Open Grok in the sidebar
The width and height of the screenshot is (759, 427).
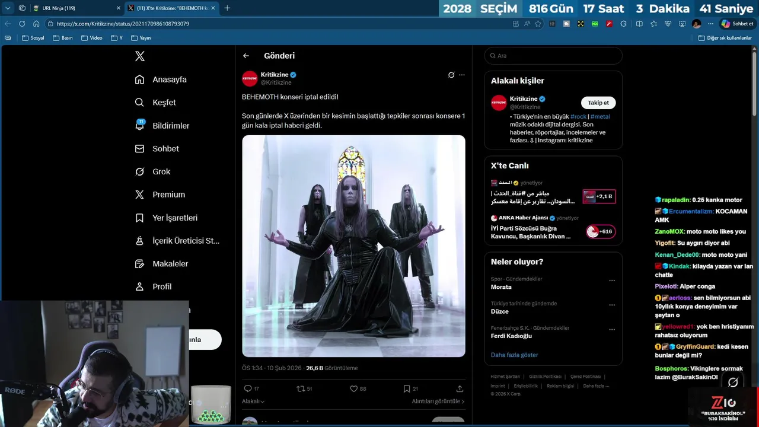coord(152,171)
